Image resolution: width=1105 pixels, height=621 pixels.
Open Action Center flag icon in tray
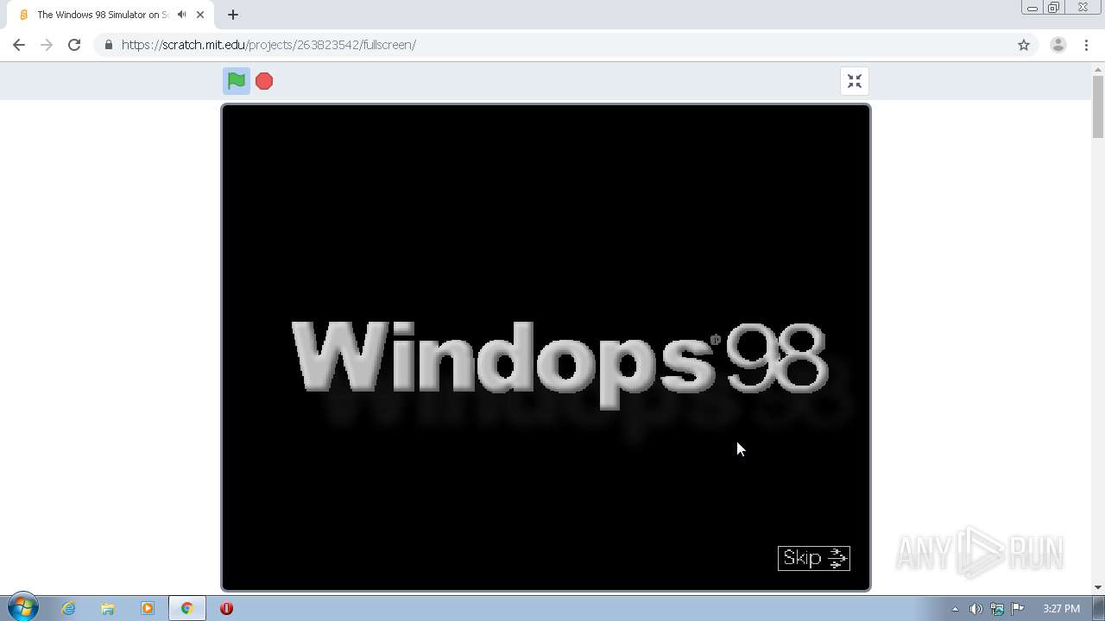point(1018,609)
